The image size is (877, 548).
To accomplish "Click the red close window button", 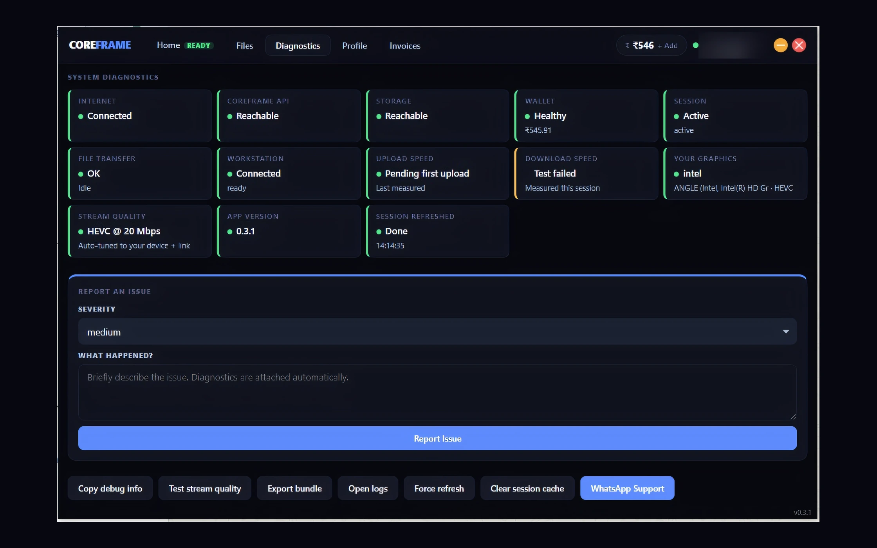I will pyautogui.click(x=799, y=45).
